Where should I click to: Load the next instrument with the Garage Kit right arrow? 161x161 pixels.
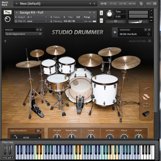(94, 12)
